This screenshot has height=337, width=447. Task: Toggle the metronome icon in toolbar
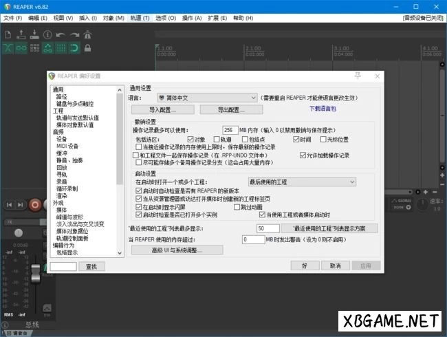[87, 34]
